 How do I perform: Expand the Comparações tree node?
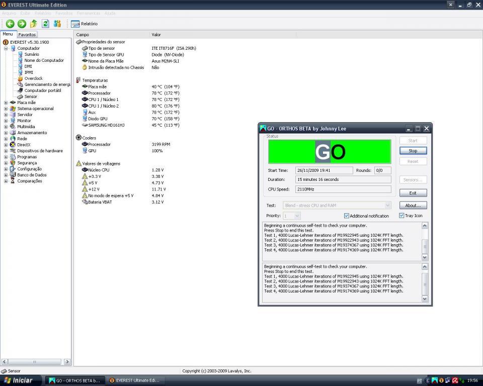pyautogui.click(x=6, y=181)
